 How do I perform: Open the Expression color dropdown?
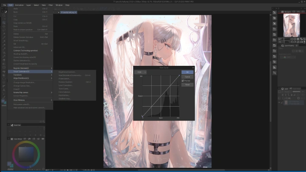288,57
